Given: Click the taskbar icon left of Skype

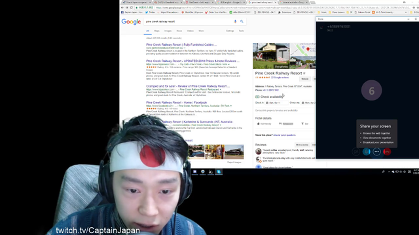Looking at the screenshot, I should pos(211,172).
